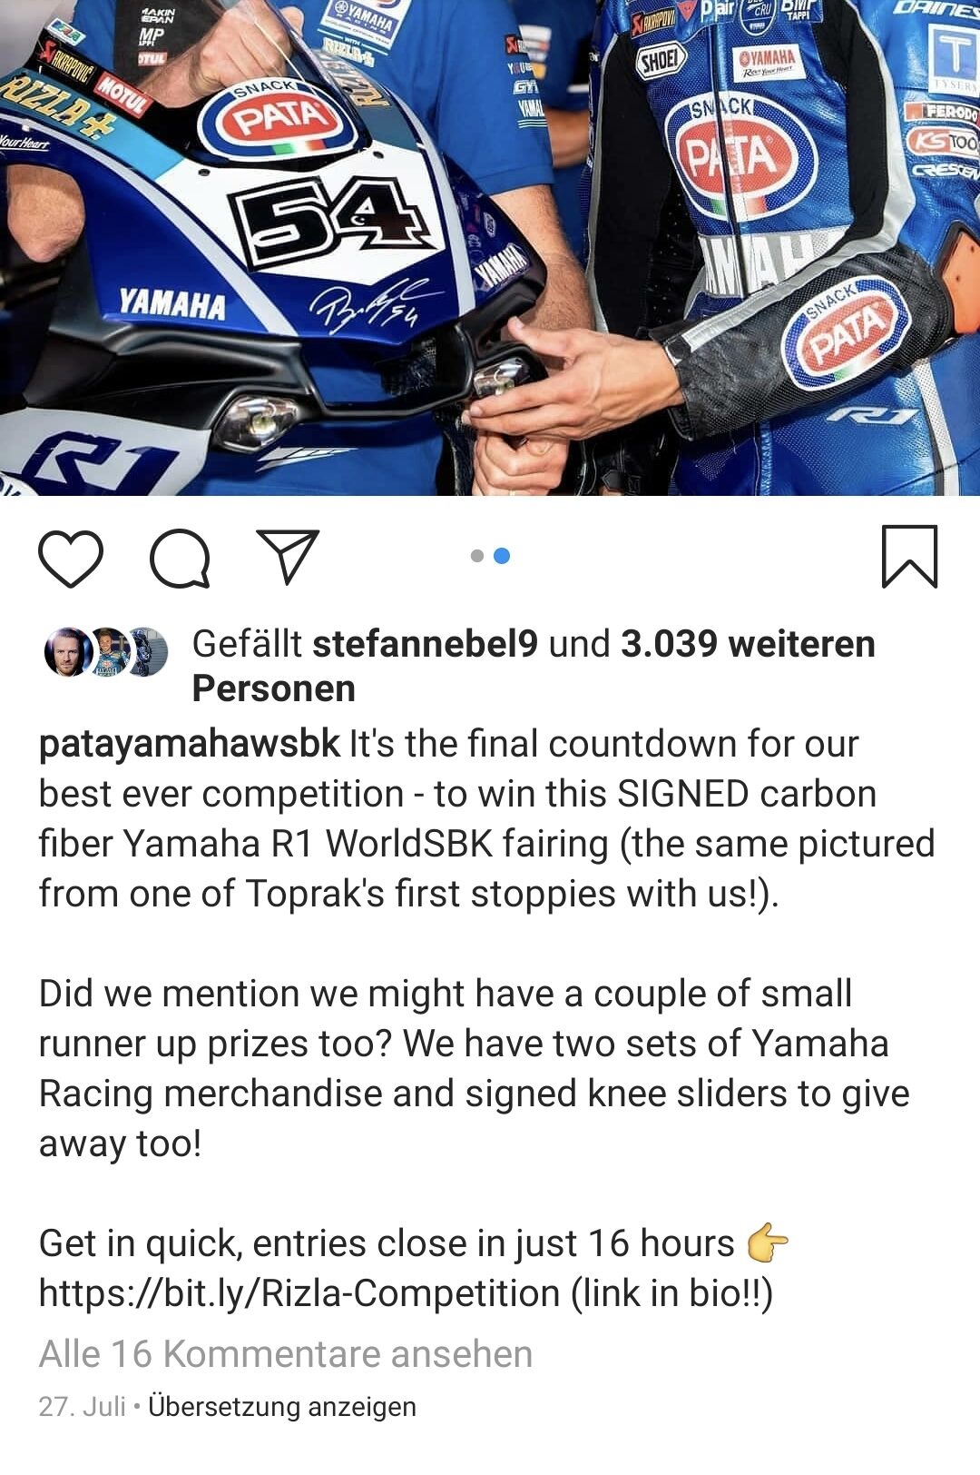Save post with bookmark icon
The height and width of the screenshot is (1475, 980).
click(909, 557)
